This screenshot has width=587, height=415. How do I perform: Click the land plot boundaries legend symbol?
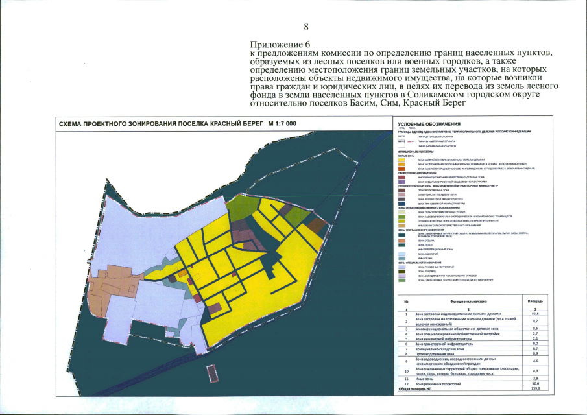point(401,147)
